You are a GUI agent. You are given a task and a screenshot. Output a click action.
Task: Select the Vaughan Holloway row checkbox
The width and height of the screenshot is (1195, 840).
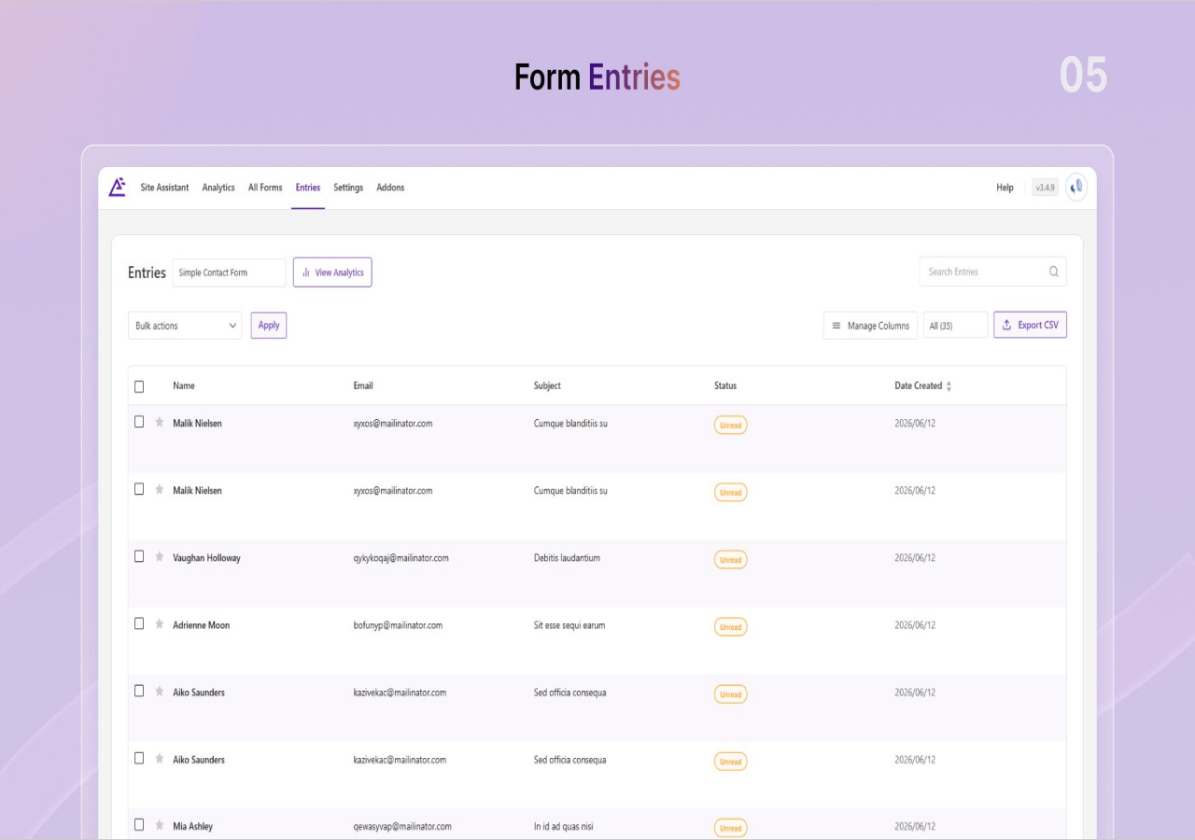[x=139, y=556]
